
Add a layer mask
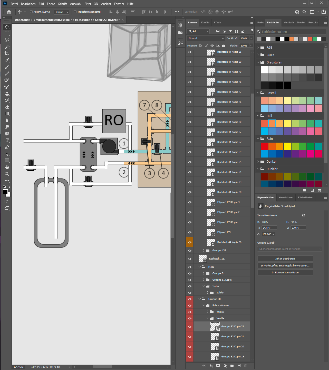tap(218, 366)
